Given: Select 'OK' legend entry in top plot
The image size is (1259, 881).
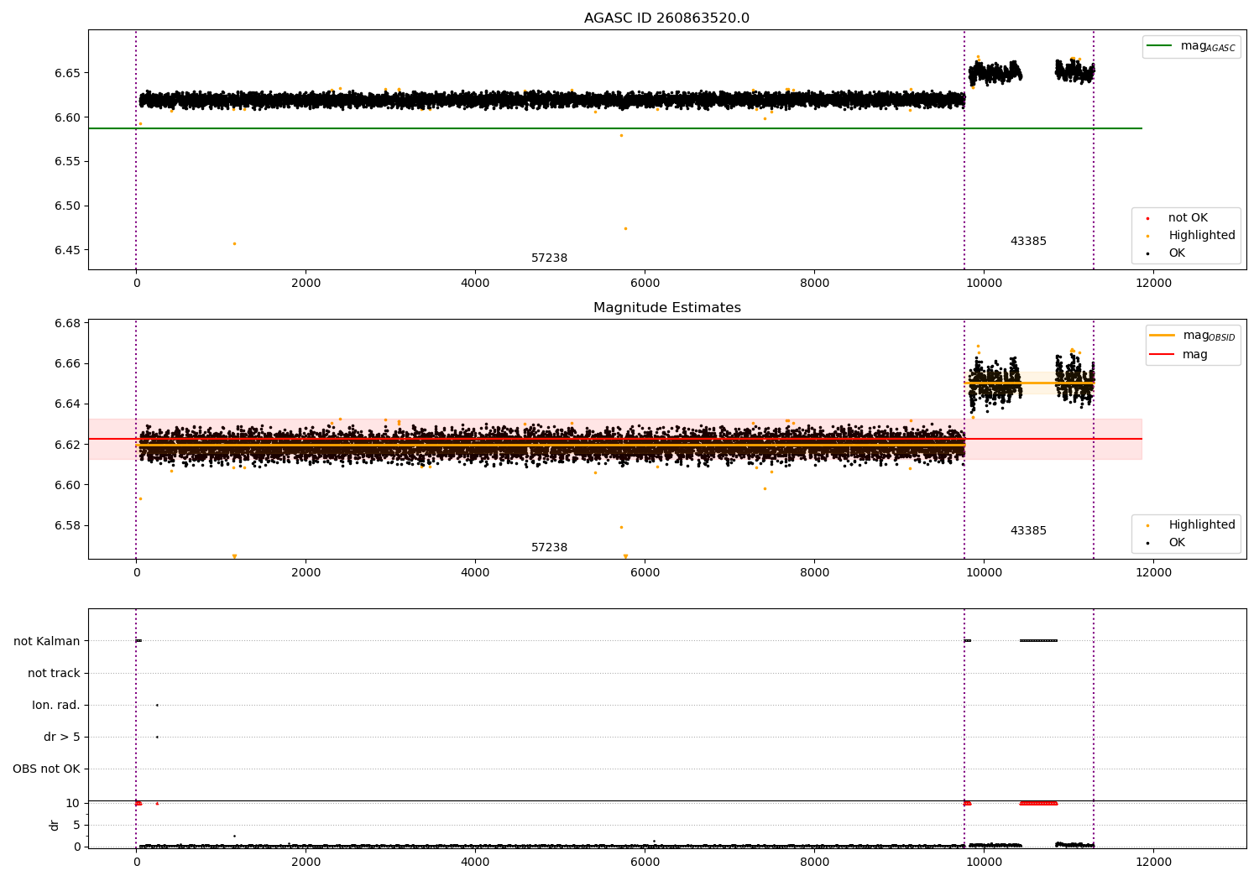Looking at the screenshot, I should click(1177, 253).
